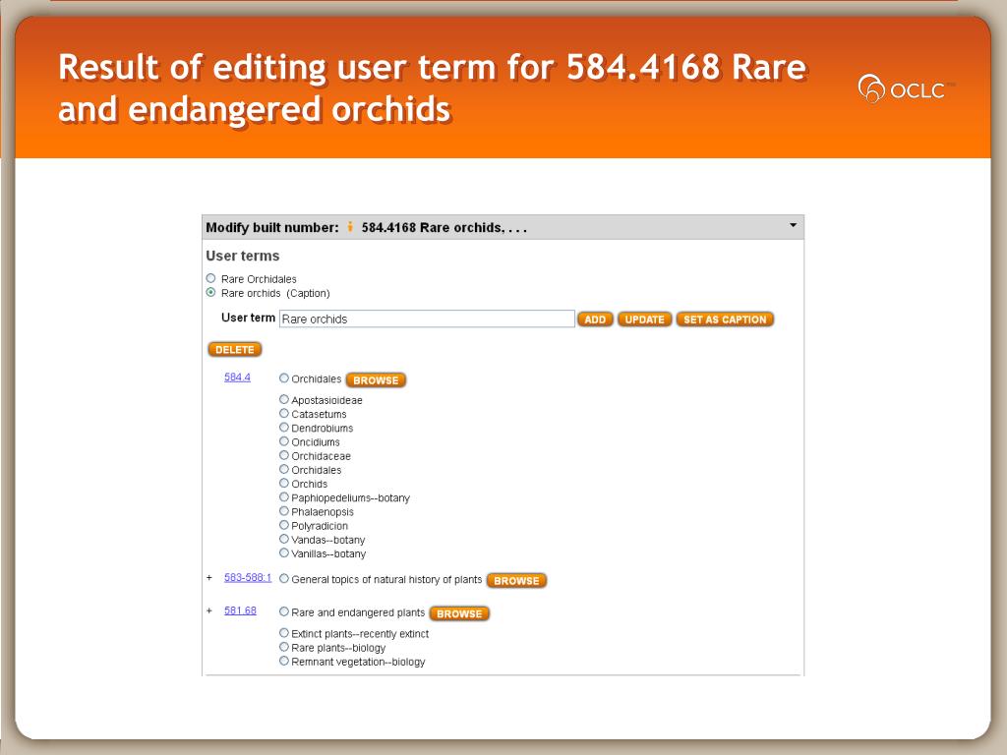Click the SET AS CAPTION button
The width and height of the screenshot is (1007, 755).
tap(725, 319)
